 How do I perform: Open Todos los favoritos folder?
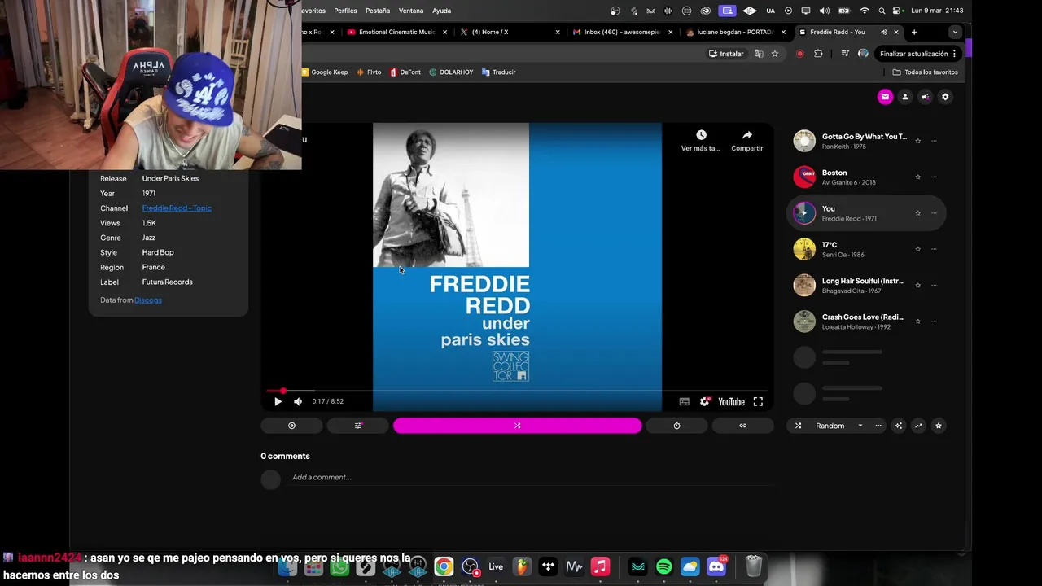point(926,72)
